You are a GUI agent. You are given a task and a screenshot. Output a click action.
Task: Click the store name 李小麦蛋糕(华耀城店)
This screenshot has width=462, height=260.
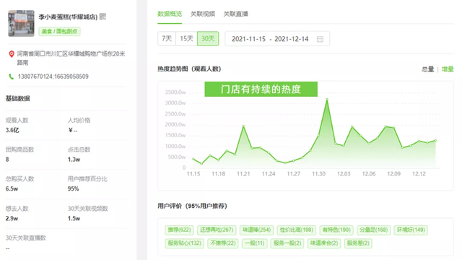tap(68, 17)
